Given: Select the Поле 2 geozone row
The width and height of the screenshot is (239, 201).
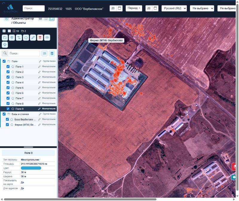Looking at the screenshot, I should pyautogui.click(x=28, y=72).
